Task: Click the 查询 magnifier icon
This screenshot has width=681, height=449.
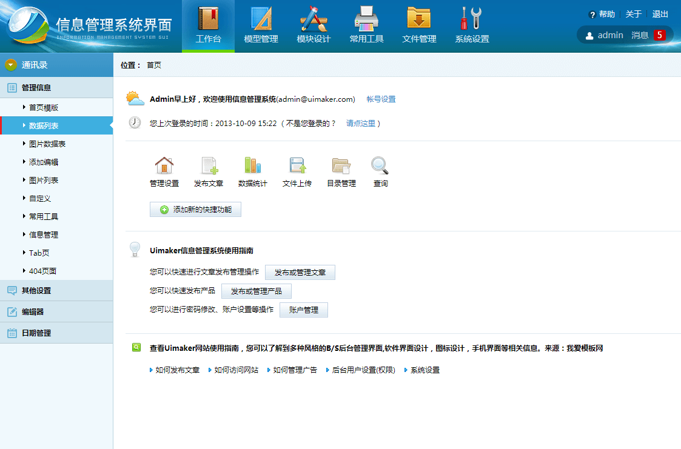Action: pyautogui.click(x=380, y=165)
